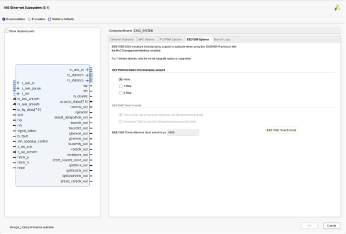Click the sim_speedup_control port
The height and width of the screenshot is (234, 346).
pos(32,141)
